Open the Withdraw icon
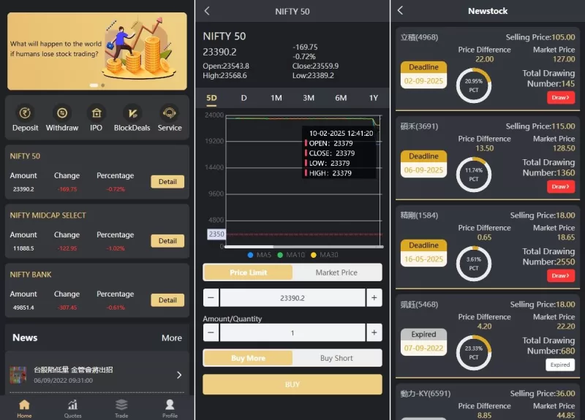Image resolution: width=585 pixels, height=420 pixels. pos(62,113)
